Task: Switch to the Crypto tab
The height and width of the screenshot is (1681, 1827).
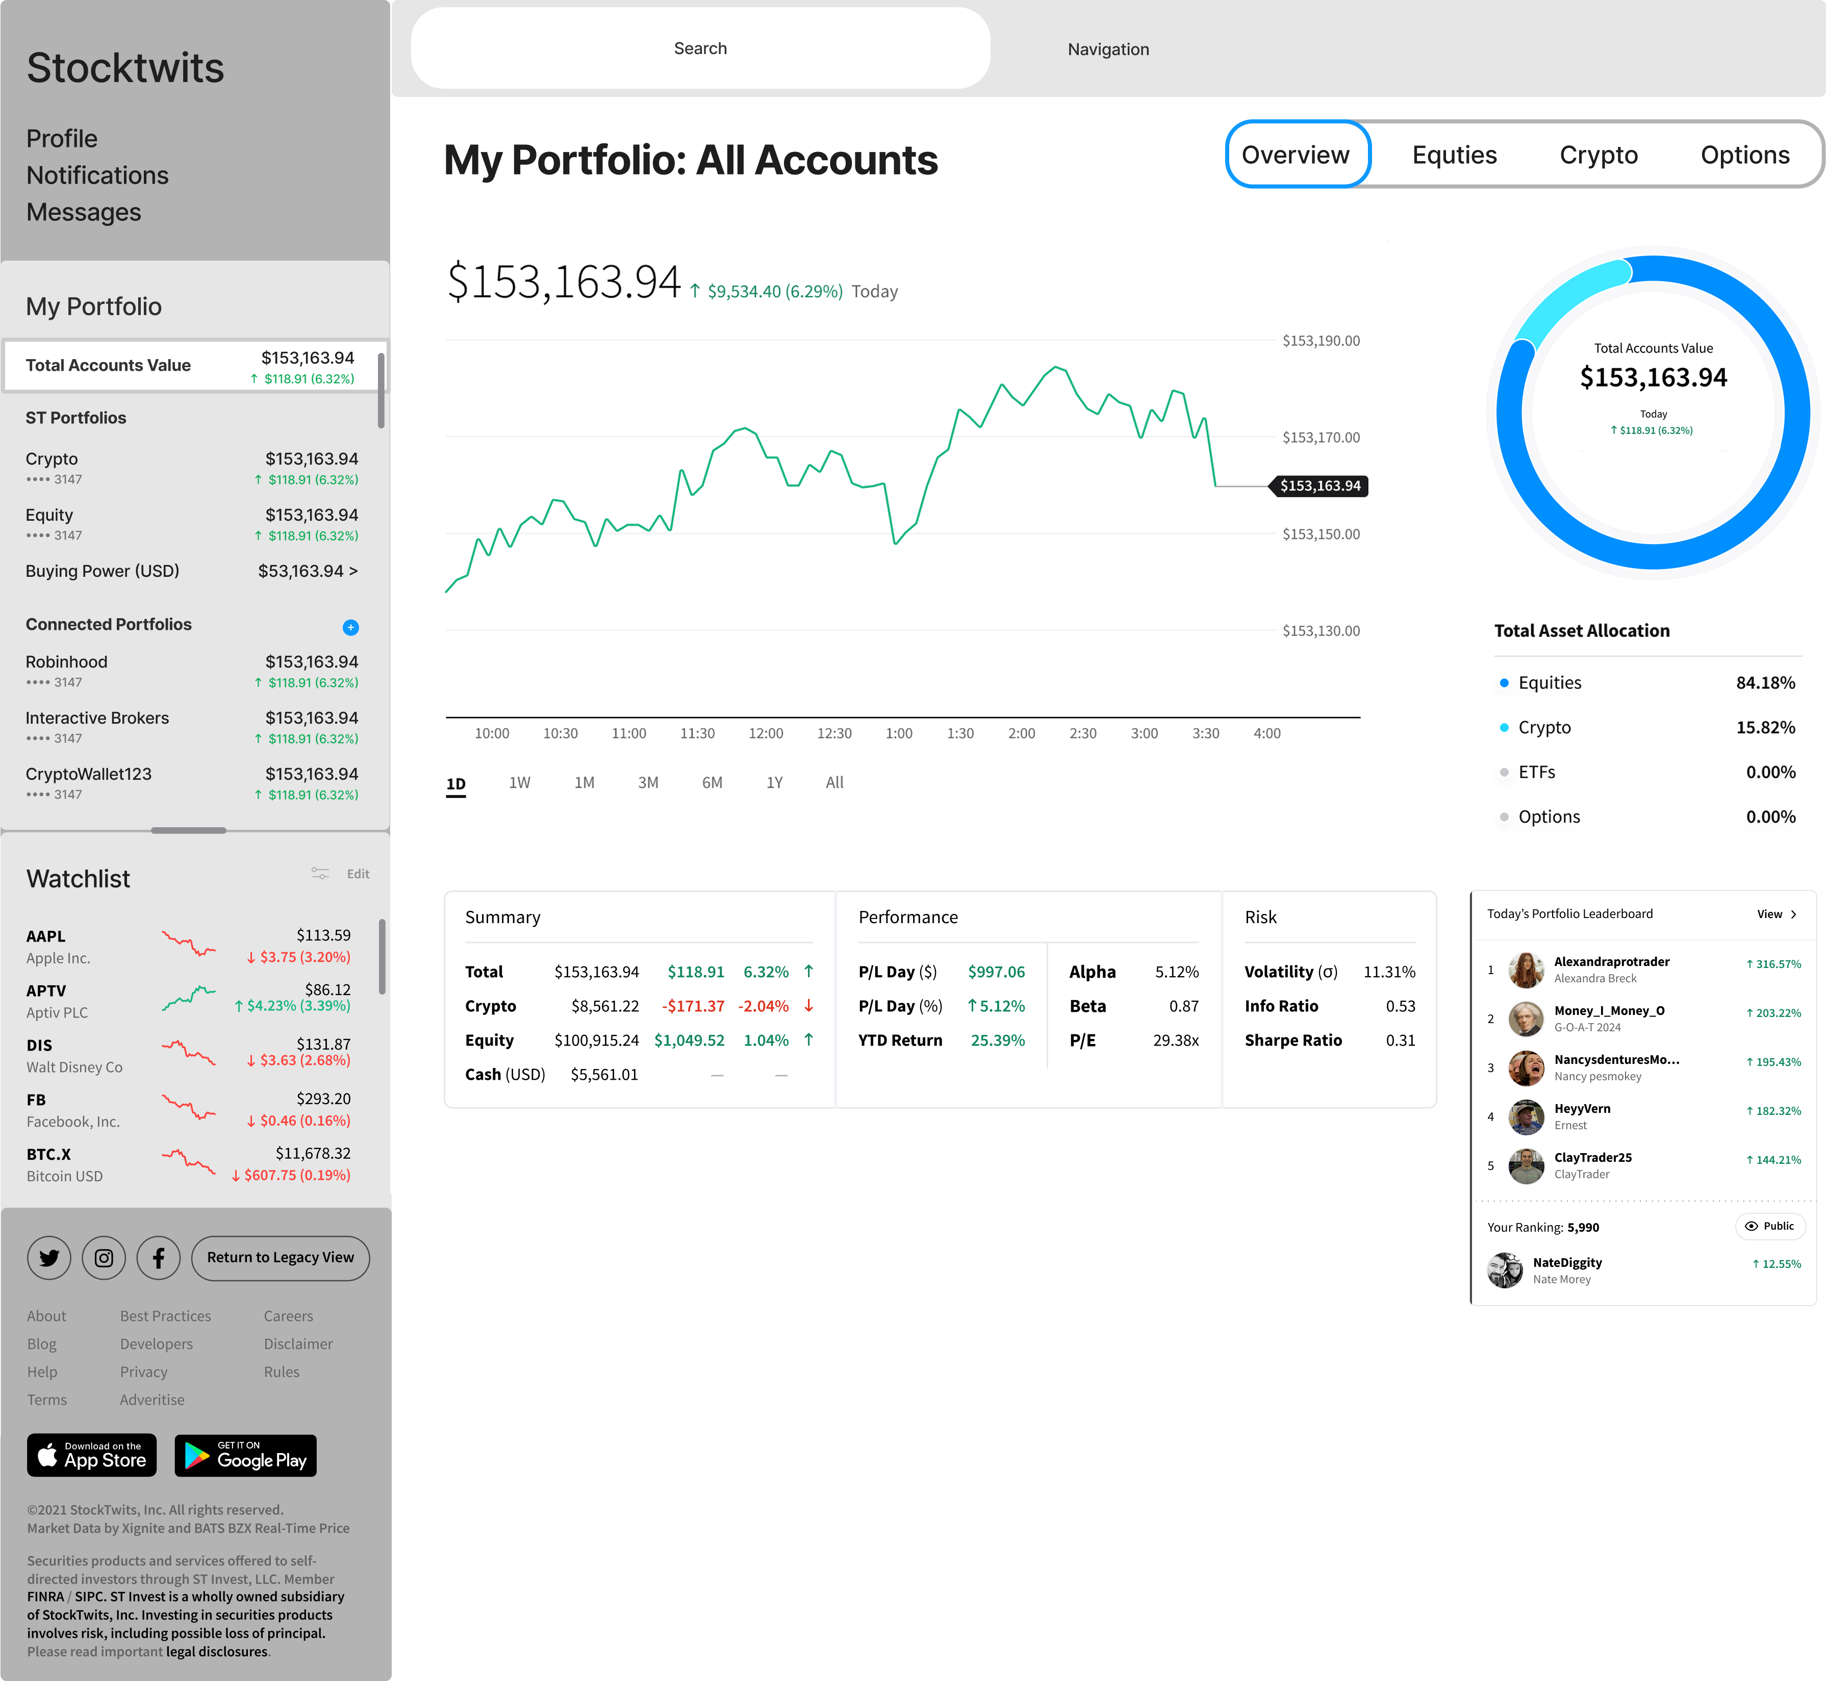Action: (1598, 155)
